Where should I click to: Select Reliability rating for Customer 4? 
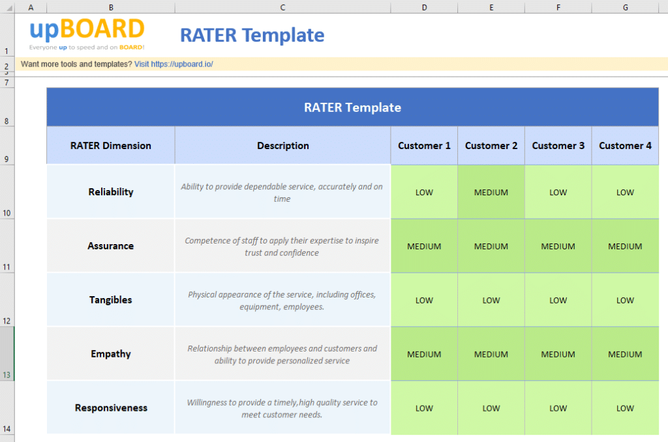tap(625, 191)
